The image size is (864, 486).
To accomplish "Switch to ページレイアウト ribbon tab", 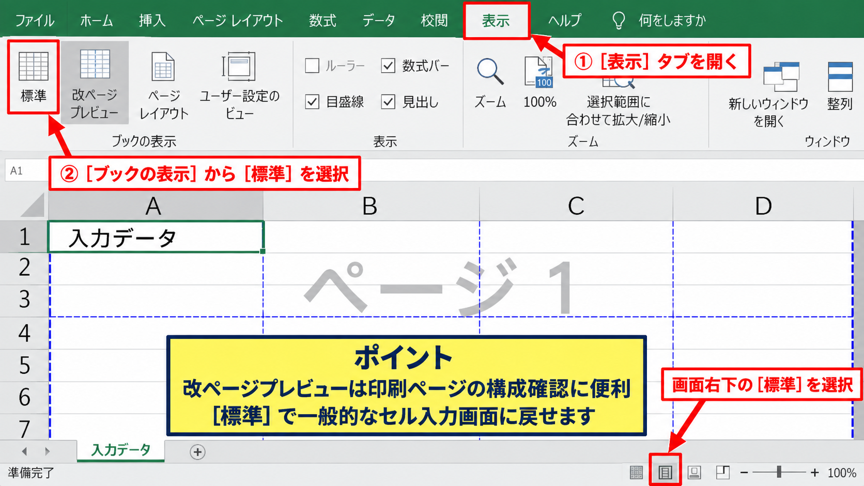I will [x=238, y=21].
